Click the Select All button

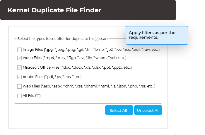tap(119, 110)
